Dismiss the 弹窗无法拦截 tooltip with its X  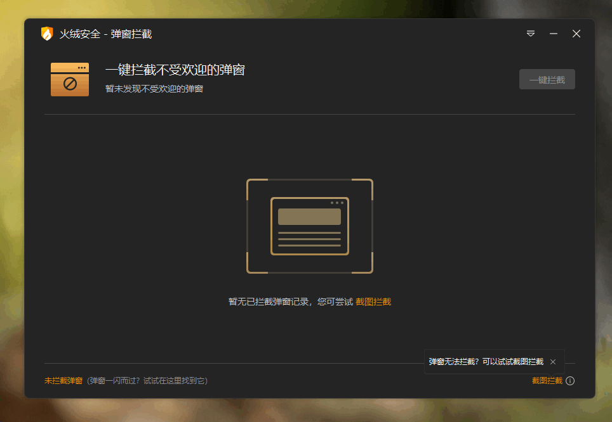pyautogui.click(x=553, y=362)
